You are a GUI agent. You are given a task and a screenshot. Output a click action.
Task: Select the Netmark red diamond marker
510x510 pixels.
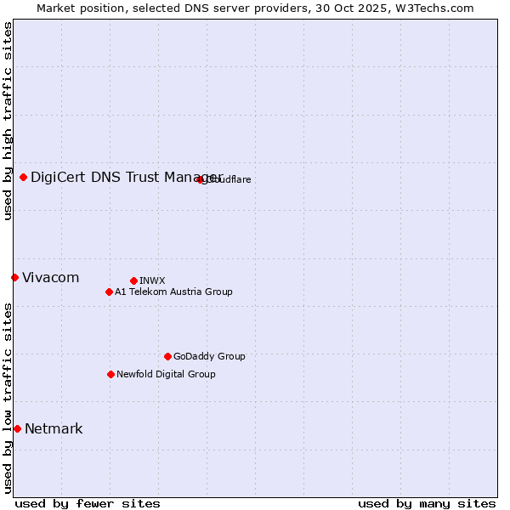click(x=17, y=428)
